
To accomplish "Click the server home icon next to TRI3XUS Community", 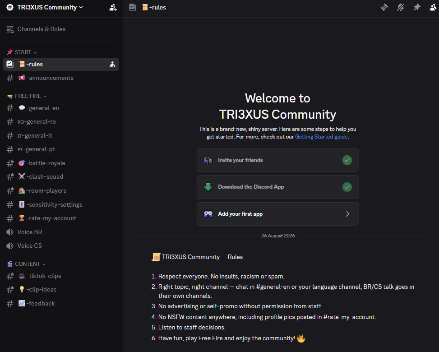I will [x=10, y=8].
